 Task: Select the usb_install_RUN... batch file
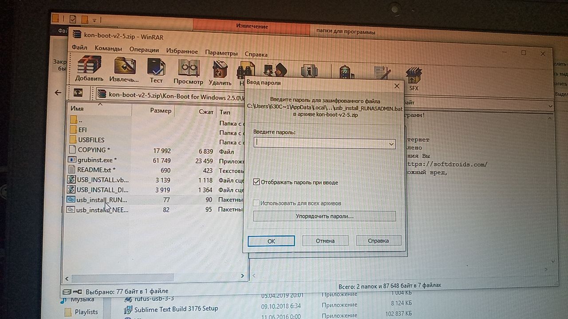coord(97,200)
